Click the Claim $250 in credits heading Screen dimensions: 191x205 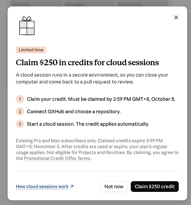87,62
